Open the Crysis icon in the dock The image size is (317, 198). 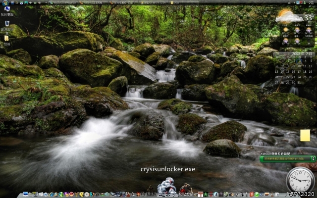coord(167,187)
